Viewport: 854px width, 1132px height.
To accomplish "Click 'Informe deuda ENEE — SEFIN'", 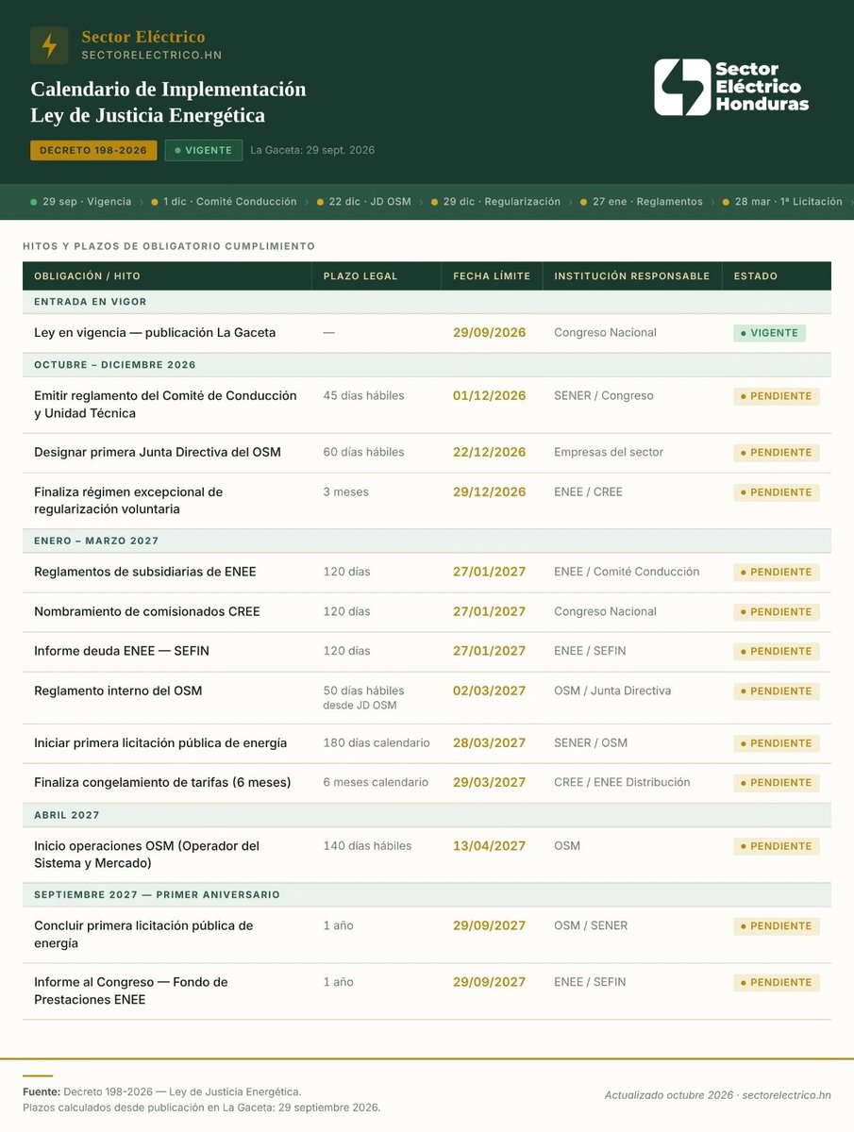I will point(122,651).
